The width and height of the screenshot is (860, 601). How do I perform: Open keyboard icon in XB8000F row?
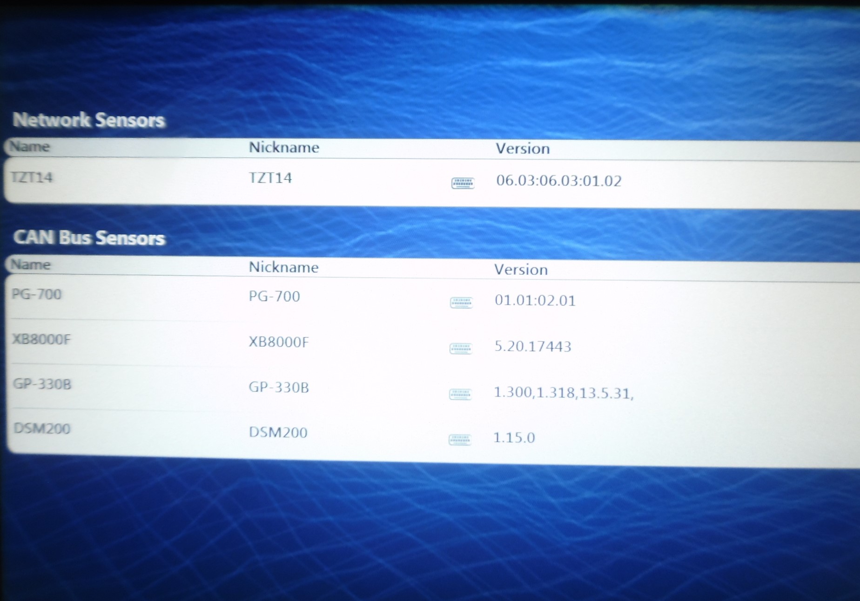tap(461, 349)
